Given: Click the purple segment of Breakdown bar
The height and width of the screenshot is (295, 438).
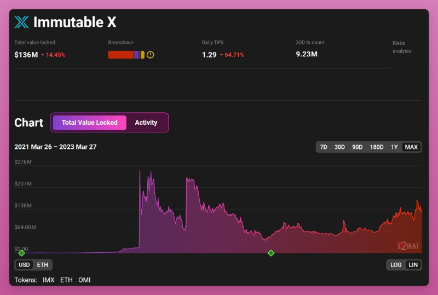Looking at the screenshot, I should coord(137,55).
